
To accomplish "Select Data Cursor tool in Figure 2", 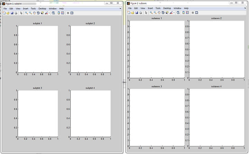I will click(x=167, y=12).
